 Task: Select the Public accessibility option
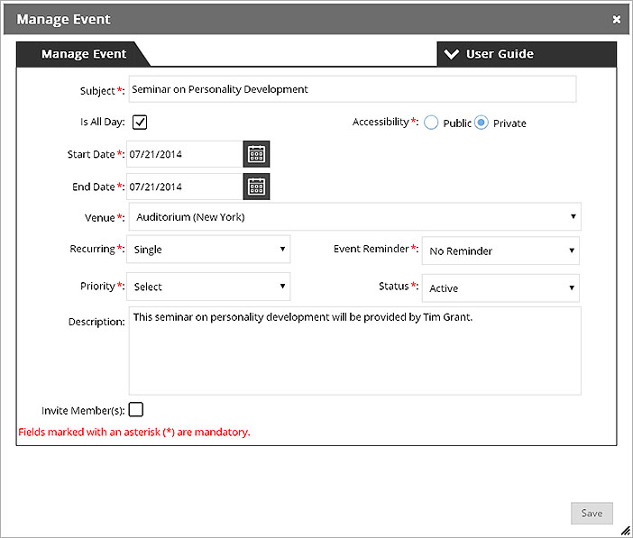pos(431,123)
